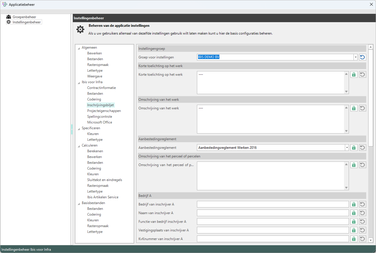Toggle lock for Korte toelichting op het werk
The image size is (376, 253).
pos(354,75)
